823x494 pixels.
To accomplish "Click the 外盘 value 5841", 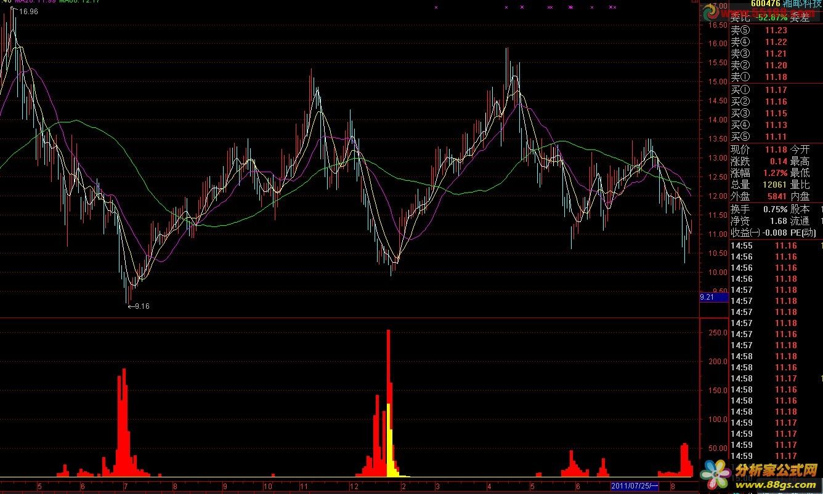I will (777, 196).
